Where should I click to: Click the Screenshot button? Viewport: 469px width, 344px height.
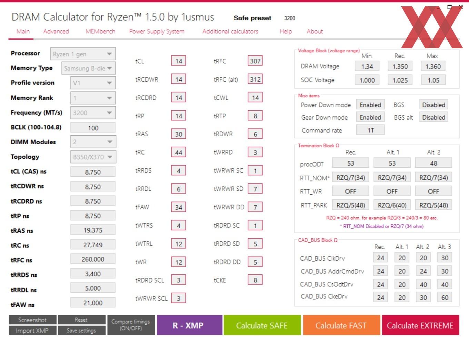(x=32, y=320)
